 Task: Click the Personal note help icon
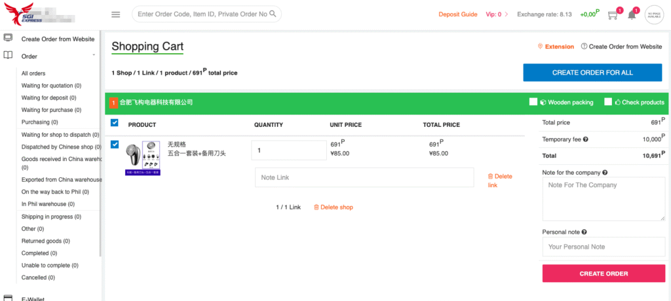pos(584,232)
